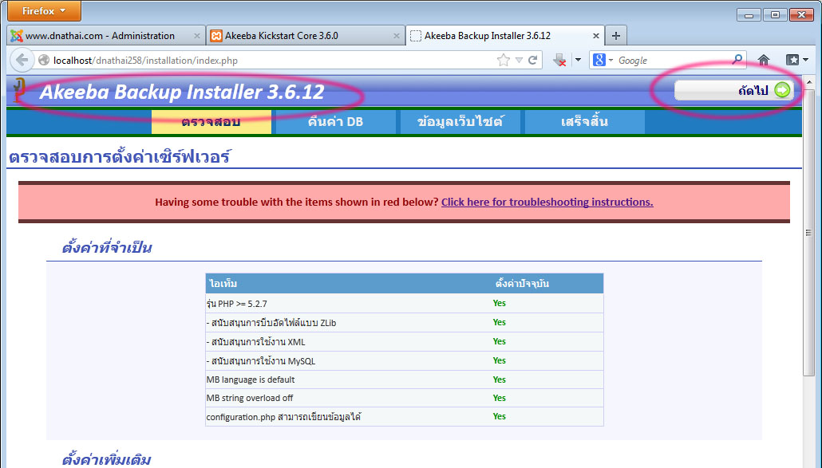Open the home page with home icon
Image resolution: width=822 pixels, height=468 pixels.
(x=764, y=59)
